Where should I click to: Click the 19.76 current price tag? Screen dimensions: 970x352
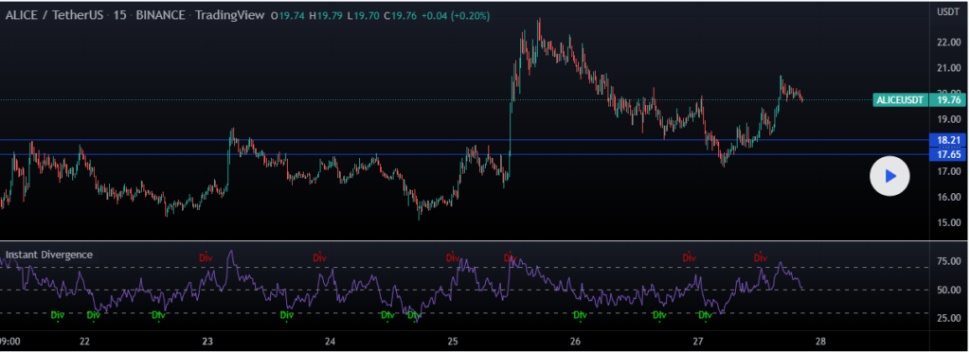click(947, 100)
